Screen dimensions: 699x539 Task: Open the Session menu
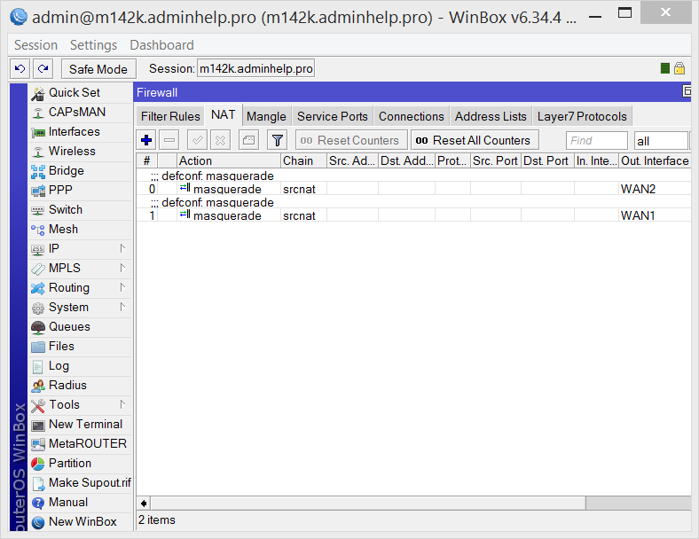point(35,45)
